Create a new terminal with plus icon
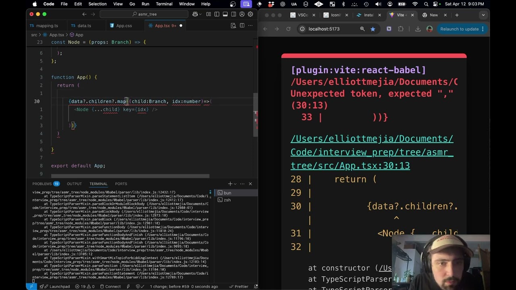The image size is (516, 290). pyautogui.click(x=230, y=184)
